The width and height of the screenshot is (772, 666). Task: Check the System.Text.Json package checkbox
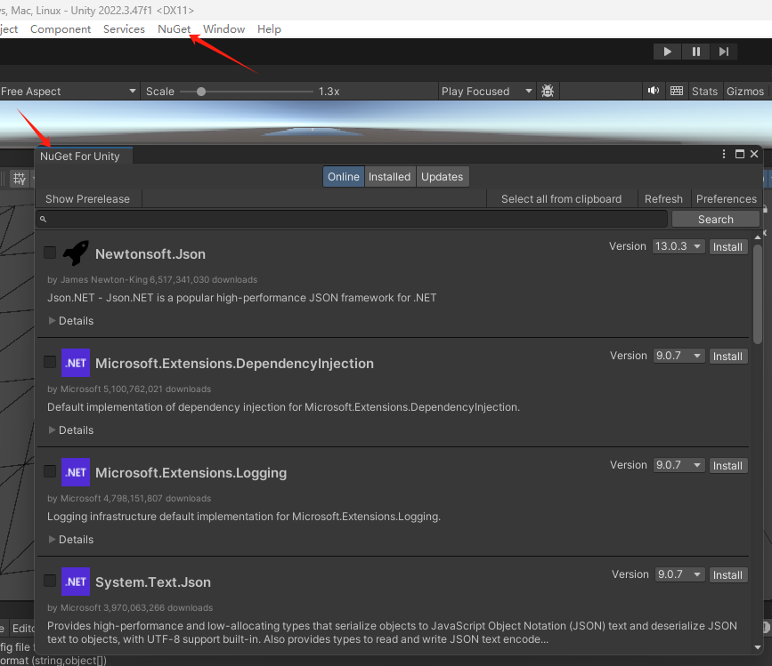click(50, 581)
